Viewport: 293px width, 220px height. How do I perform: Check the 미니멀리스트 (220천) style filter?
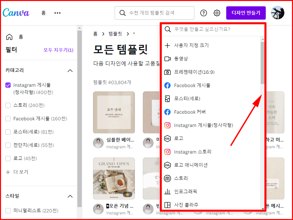8,211
